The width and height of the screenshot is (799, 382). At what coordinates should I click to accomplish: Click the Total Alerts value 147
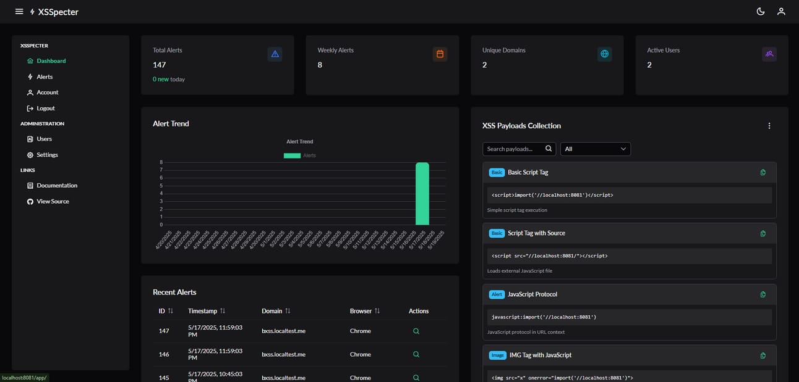160,65
